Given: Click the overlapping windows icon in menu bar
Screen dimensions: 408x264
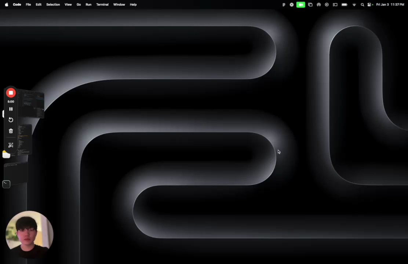Looking at the screenshot, I should click(x=310, y=5).
